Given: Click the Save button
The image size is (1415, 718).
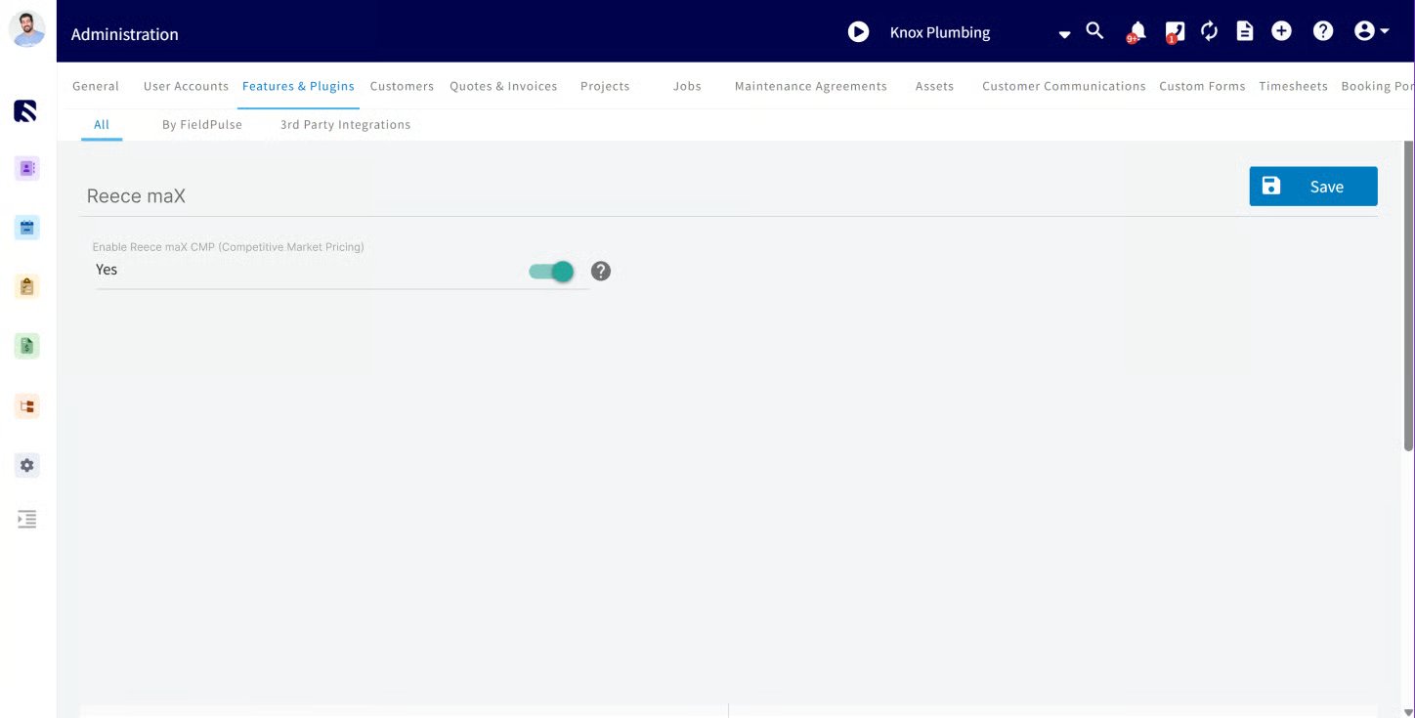Looking at the screenshot, I should pyautogui.click(x=1313, y=187).
